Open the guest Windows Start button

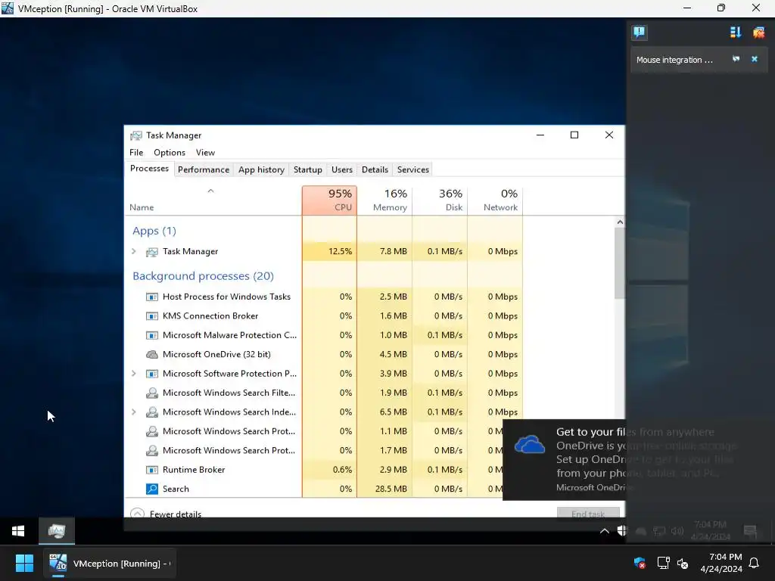point(18,531)
